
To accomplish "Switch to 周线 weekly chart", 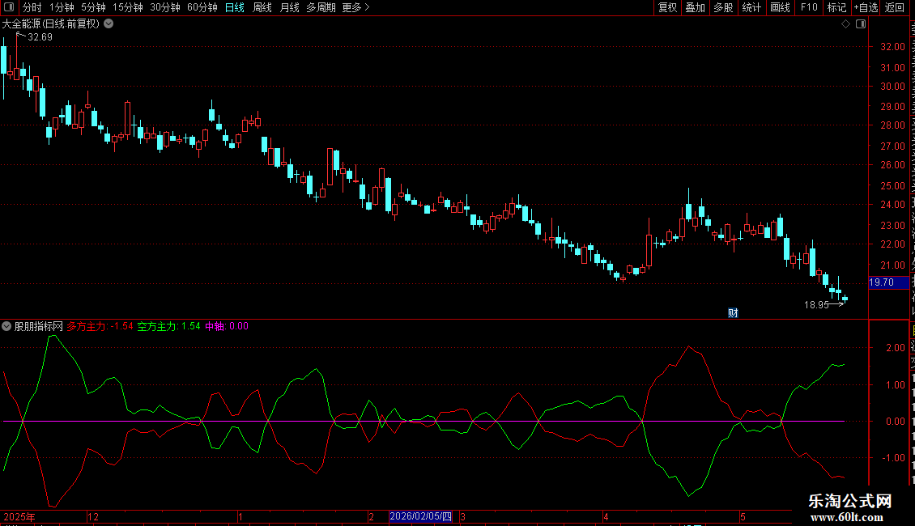I will [x=262, y=7].
